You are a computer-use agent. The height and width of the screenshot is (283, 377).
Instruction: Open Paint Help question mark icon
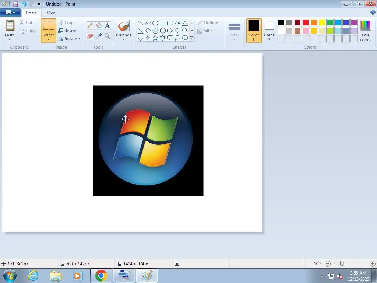(x=373, y=12)
